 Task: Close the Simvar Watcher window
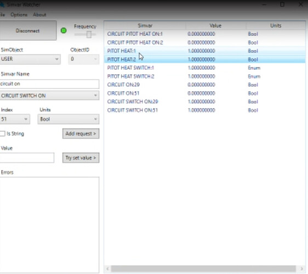(300, 4)
